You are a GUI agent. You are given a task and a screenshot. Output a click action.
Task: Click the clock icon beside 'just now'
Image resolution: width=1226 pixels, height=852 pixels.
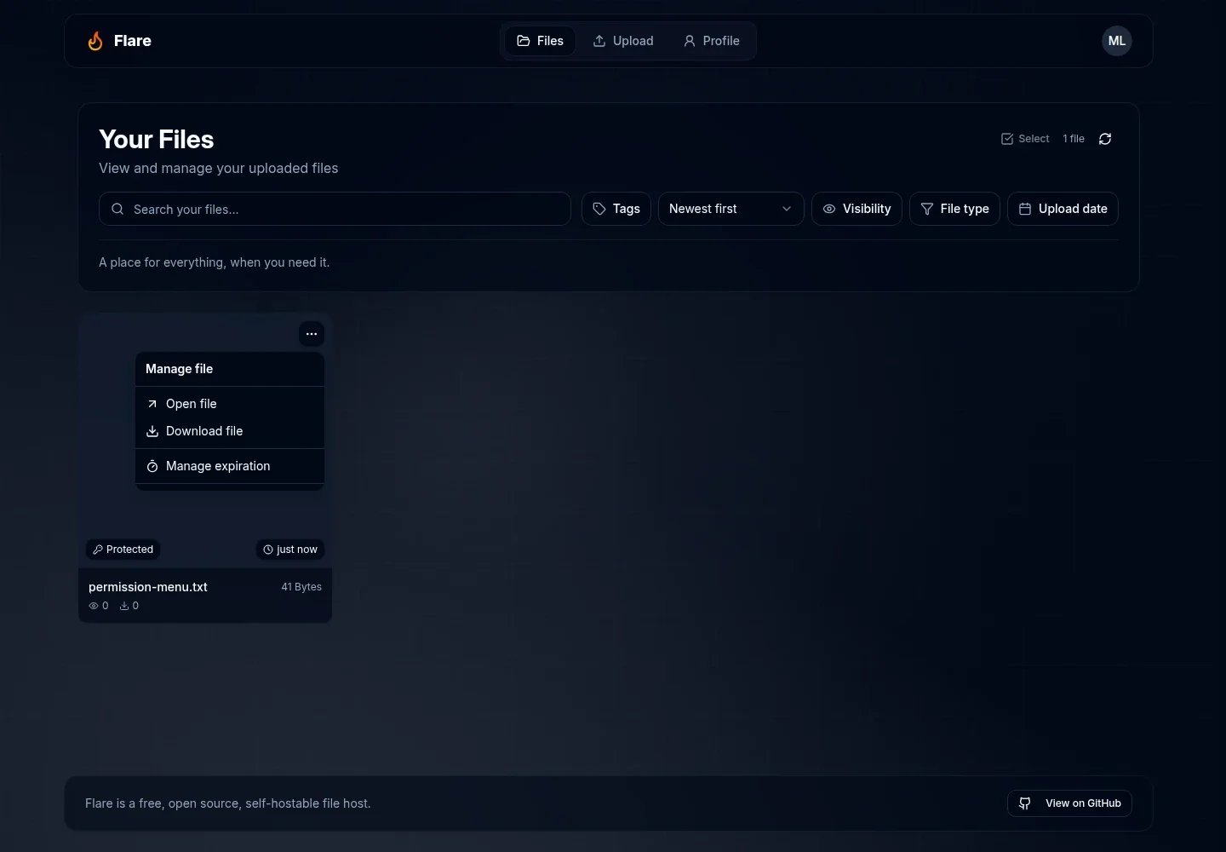(268, 550)
